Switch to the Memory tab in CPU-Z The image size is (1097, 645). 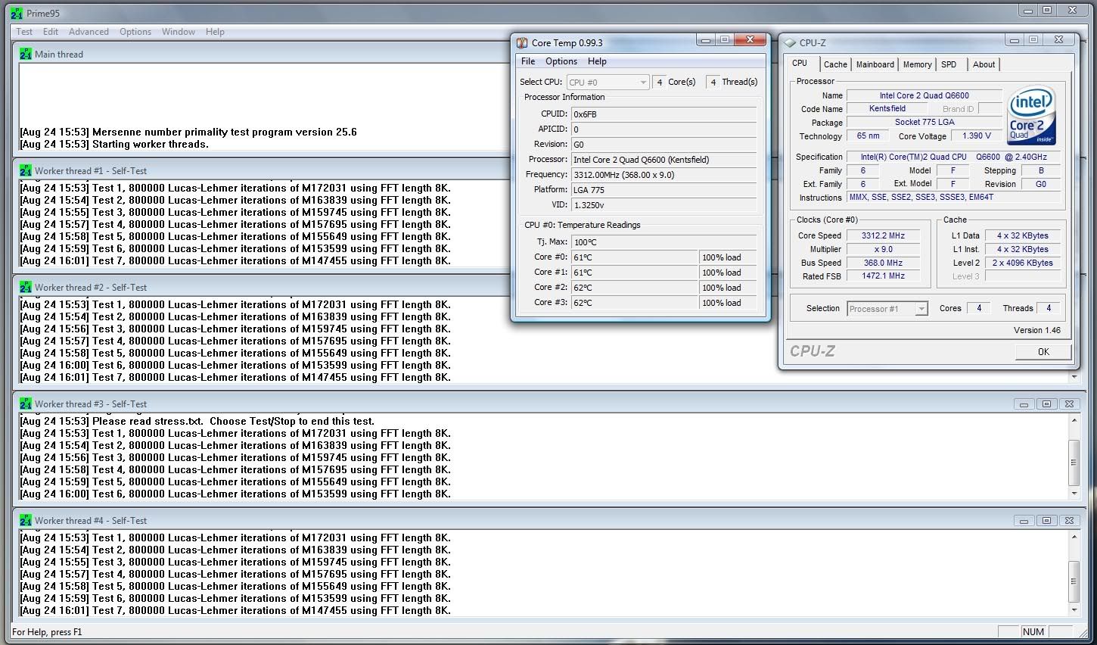point(917,64)
